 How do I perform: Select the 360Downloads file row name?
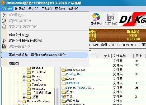(x=76, y=70)
